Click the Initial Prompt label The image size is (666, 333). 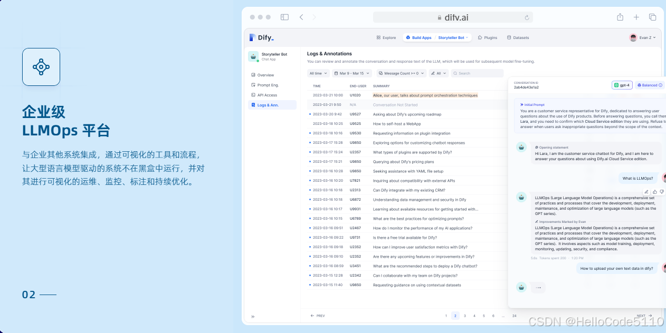point(532,104)
